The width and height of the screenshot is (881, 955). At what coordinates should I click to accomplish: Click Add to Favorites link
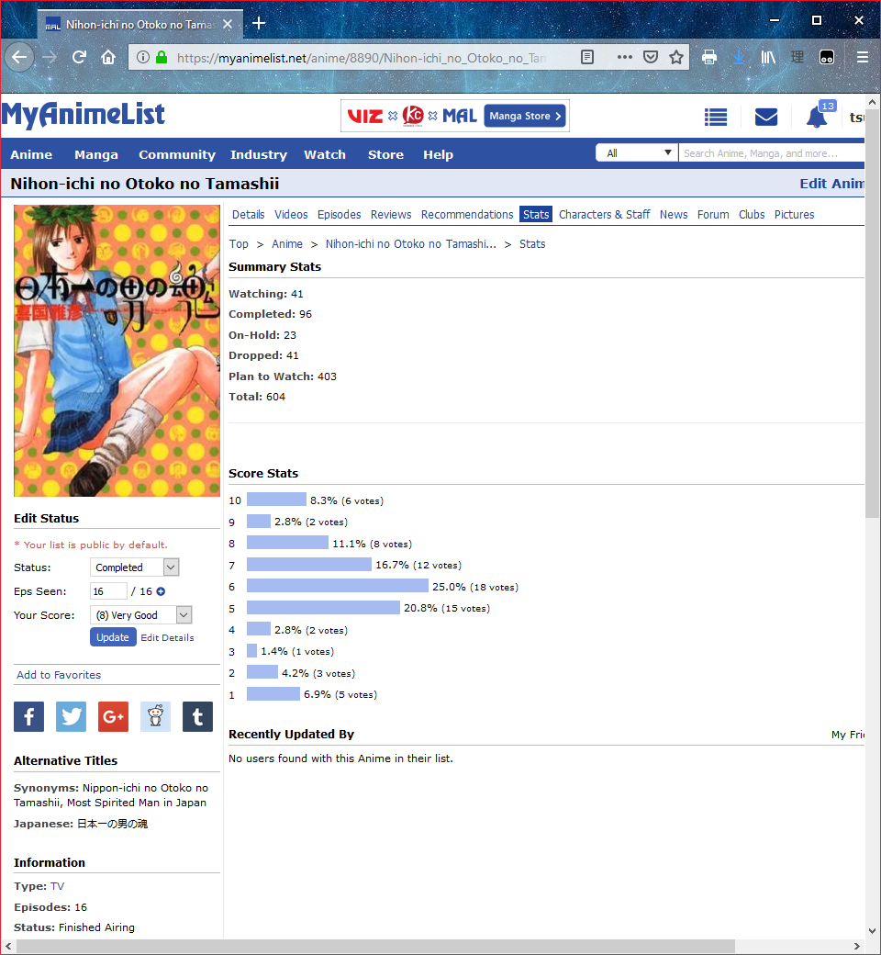click(59, 675)
